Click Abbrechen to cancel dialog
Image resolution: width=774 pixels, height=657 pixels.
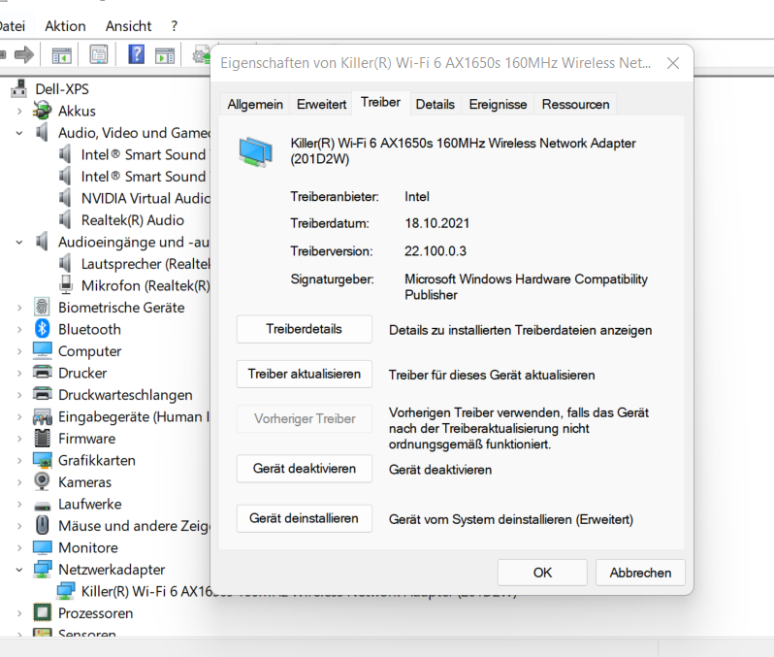point(640,573)
